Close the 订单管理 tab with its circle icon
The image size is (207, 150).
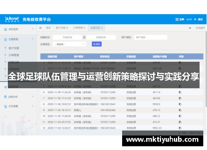[84, 28]
